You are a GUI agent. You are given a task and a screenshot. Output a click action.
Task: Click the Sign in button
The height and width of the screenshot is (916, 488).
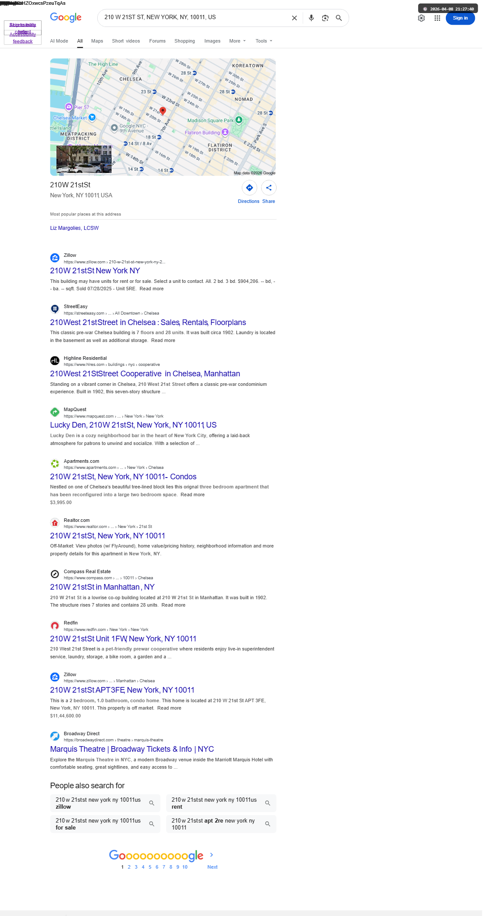460,18
